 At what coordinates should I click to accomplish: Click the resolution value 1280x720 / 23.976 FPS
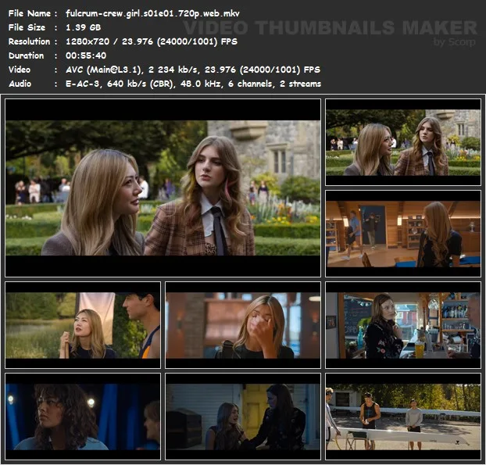152,41
